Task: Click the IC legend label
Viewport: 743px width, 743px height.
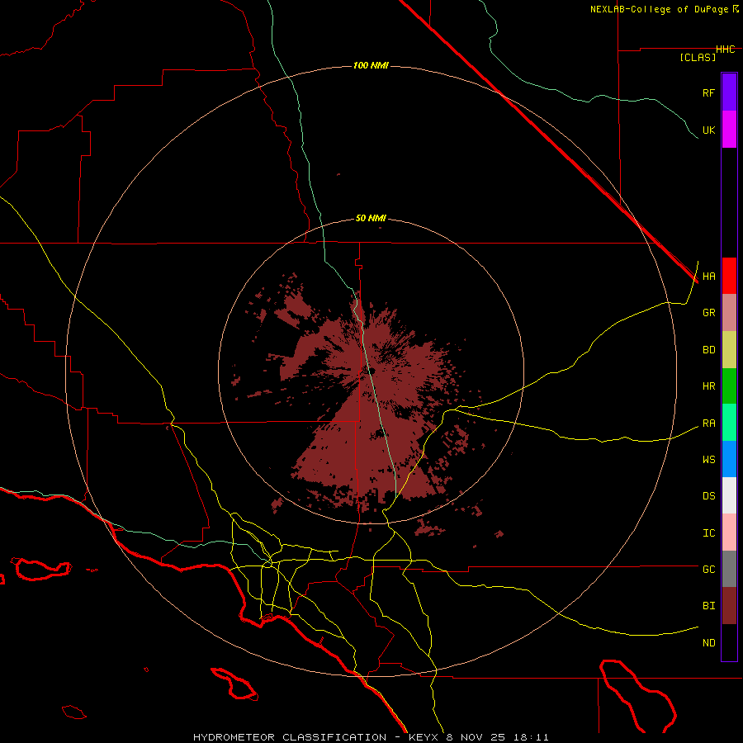Action: (x=708, y=533)
